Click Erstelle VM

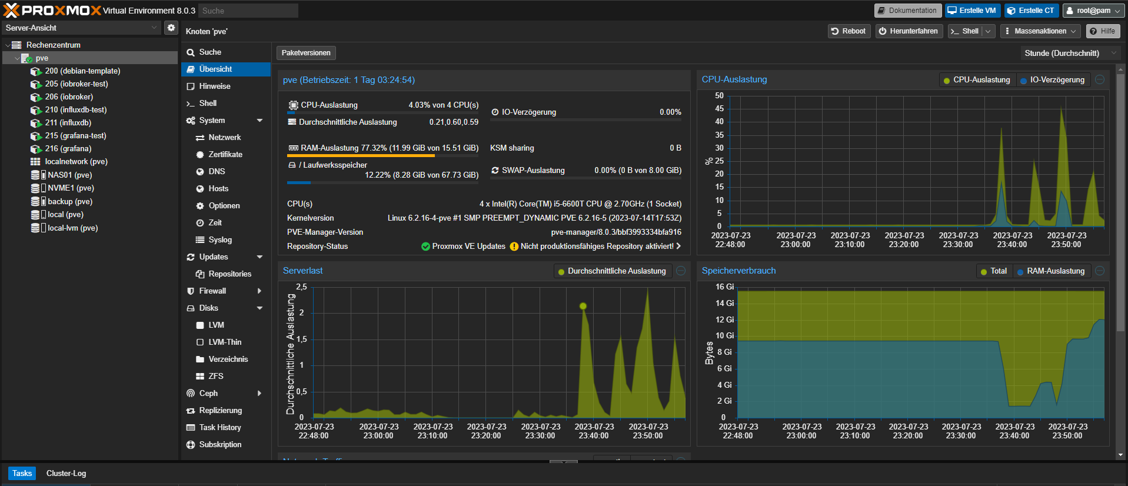972,11
